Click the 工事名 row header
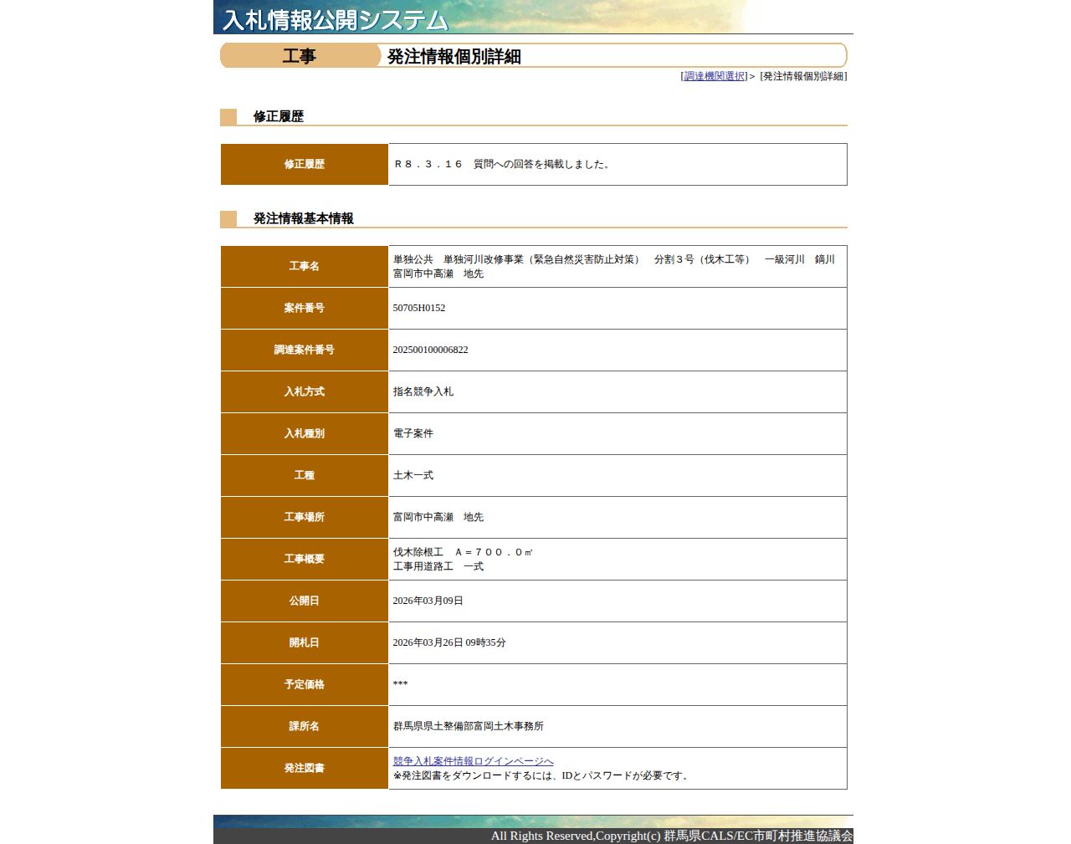The width and height of the screenshot is (1071, 844). pyautogui.click(x=305, y=266)
